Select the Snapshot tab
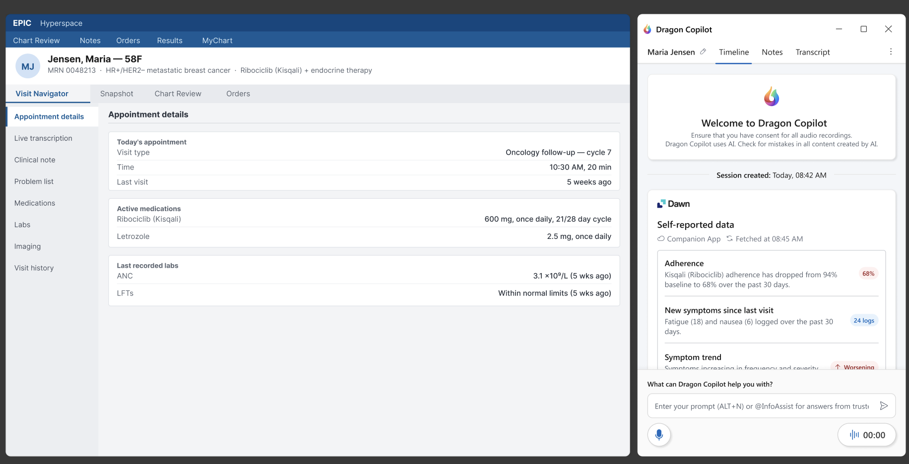The height and width of the screenshot is (464, 909). coord(117,94)
